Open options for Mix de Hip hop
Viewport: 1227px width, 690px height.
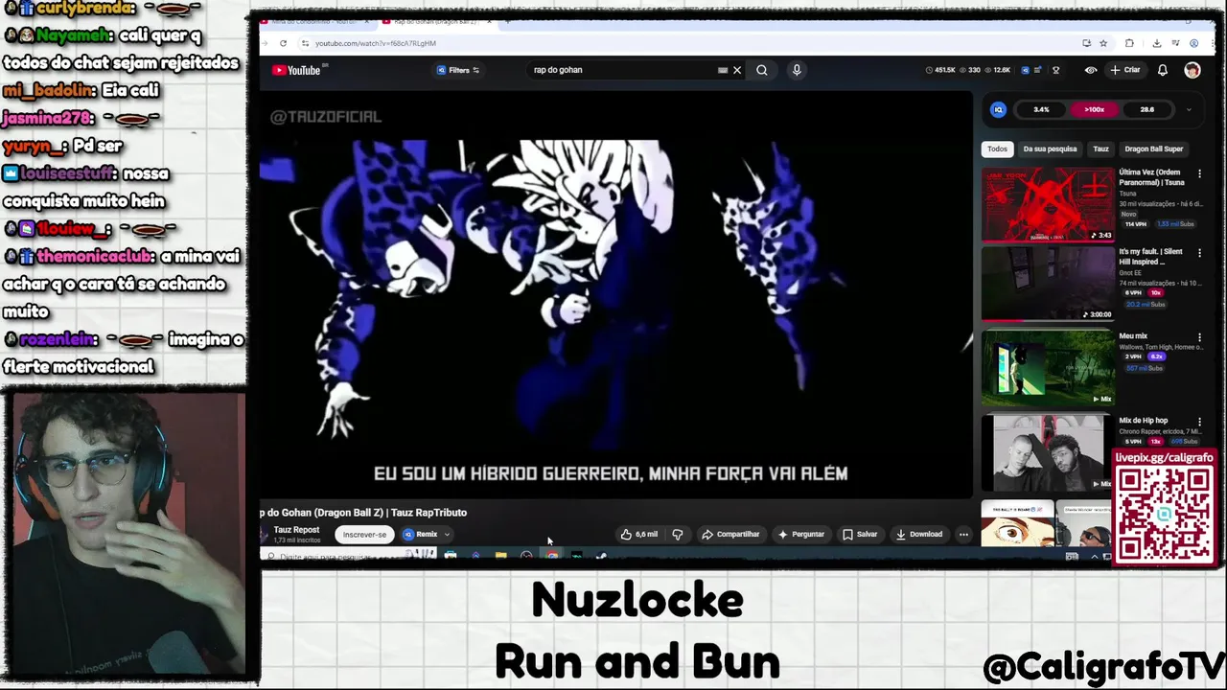tap(1199, 422)
